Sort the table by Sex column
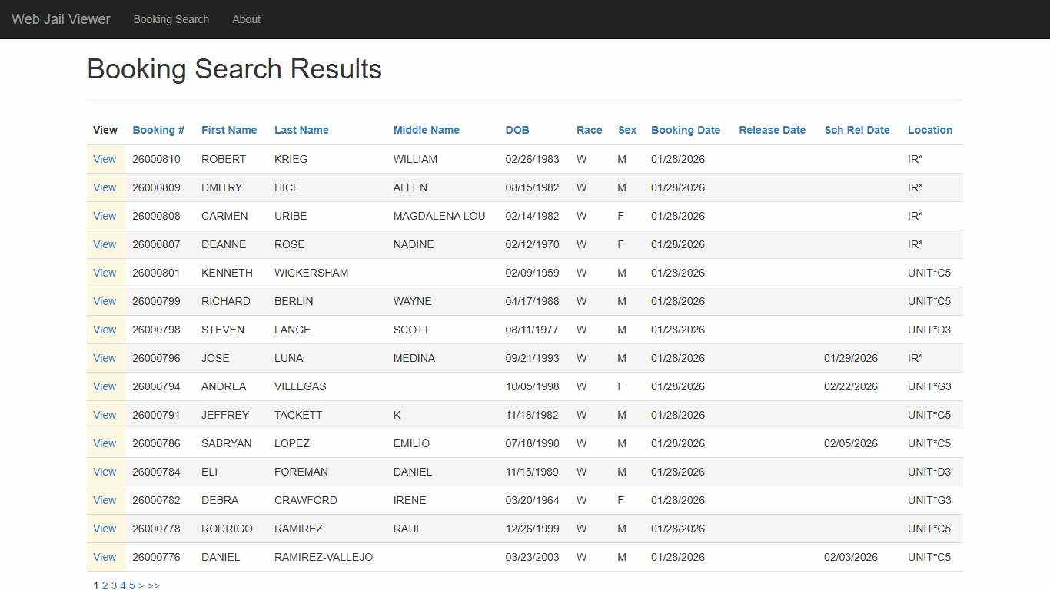Viewport: 1050px width, 590px height. click(626, 130)
